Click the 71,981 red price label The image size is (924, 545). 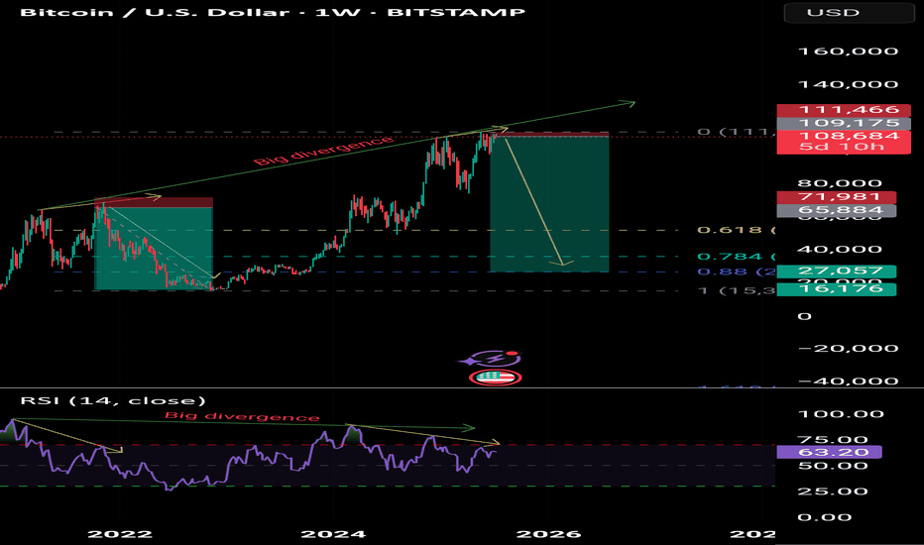click(837, 197)
